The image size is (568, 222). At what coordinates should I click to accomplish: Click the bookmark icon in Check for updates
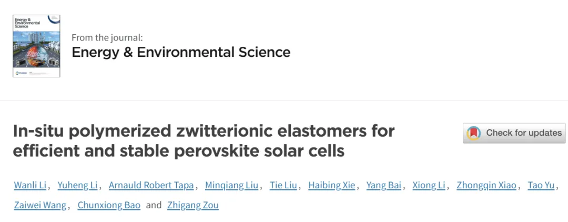[x=474, y=133]
